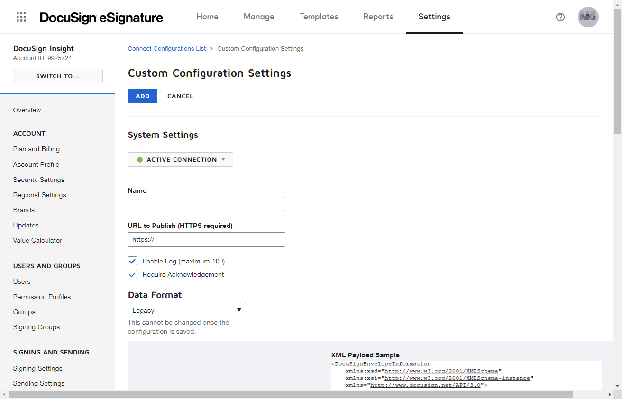This screenshot has width=622, height=399.
Task: Click the Name input field
Action: [206, 204]
